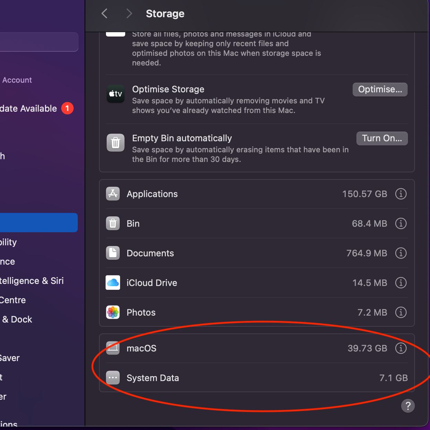Screen dimensions: 430x430
Task: Click the Documents row label
Action: point(150,253)
